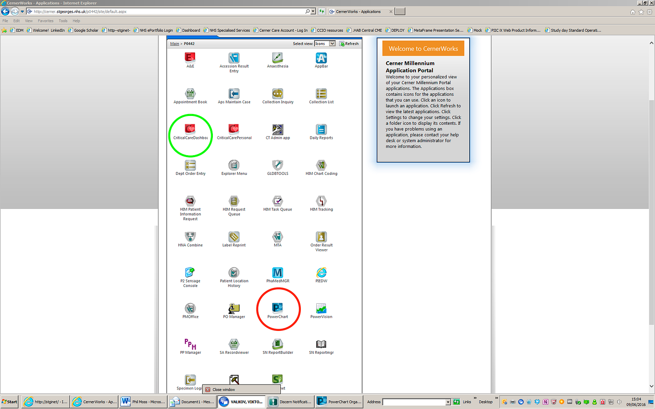This screenshot has height=409, width=655.
Task: Expand the Select view dropdown
Action: [x=332, y=43]
